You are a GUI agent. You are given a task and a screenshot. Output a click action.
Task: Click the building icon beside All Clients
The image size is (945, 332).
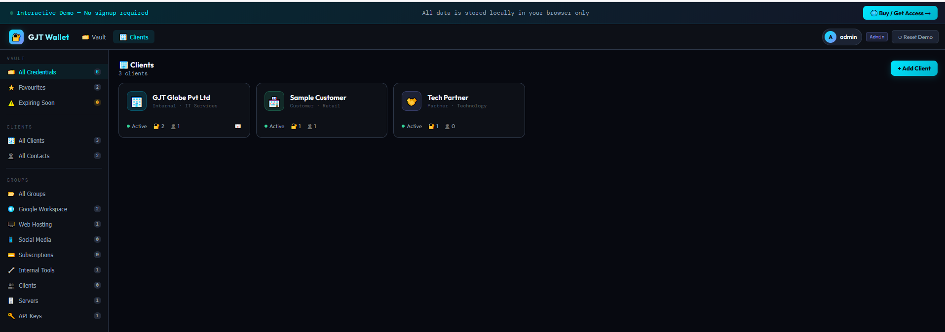coord(11,141)
